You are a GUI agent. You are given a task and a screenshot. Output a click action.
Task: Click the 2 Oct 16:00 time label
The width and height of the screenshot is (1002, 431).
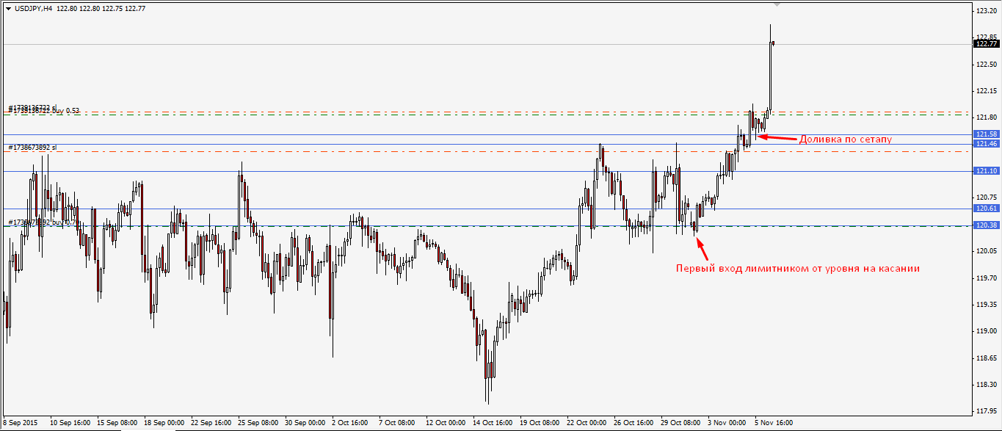tap(350, 423)
